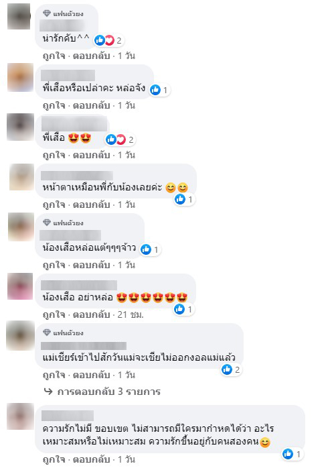Expand การตอบกลับ 3 รายการ replies
Viewport: 332px width, 468px height.
(x=102, y=392)
